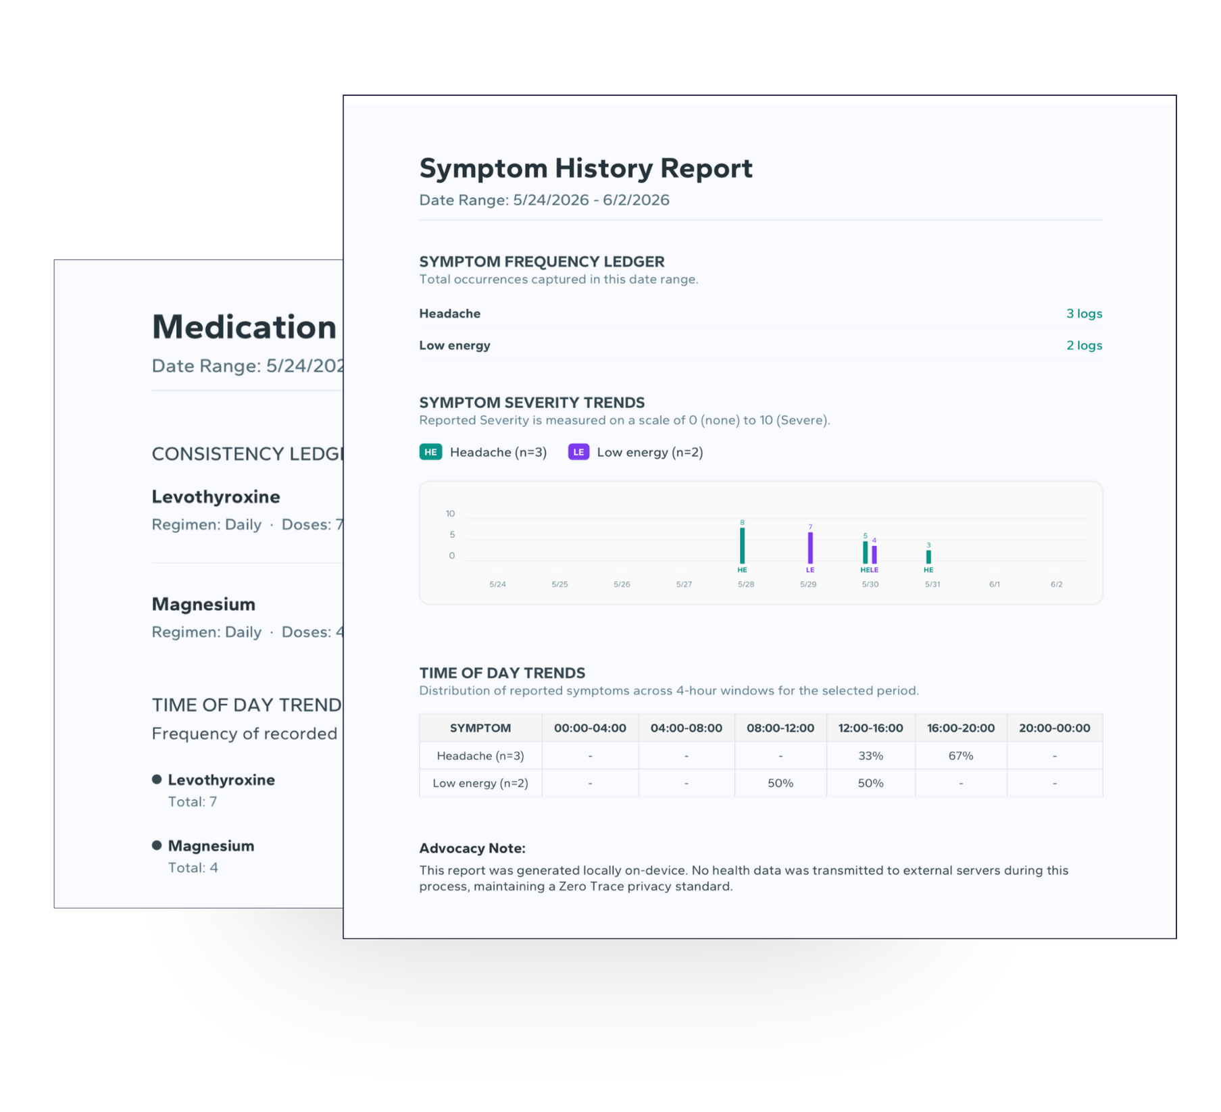Image resolution: width=1221 pixels, height=1112 pixels.
Task: Click the purple LE legend badge
Action: coord(578,452)
